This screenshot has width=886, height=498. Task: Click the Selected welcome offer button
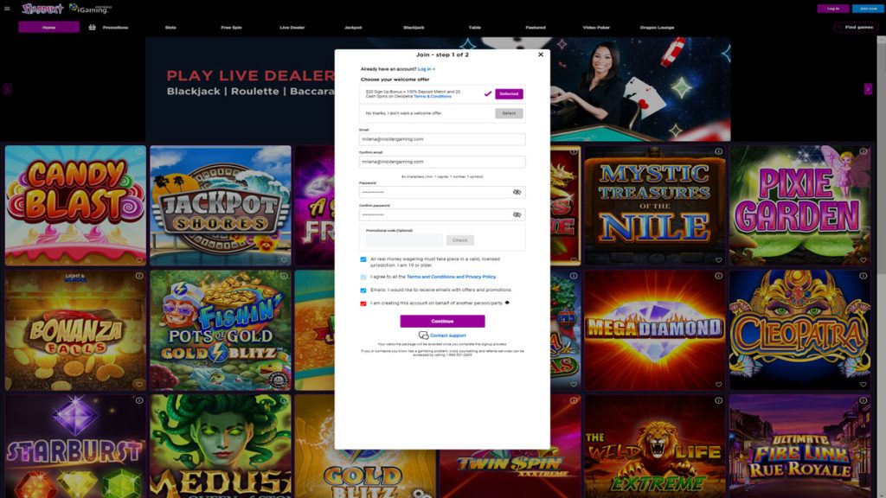coord(509,93)
